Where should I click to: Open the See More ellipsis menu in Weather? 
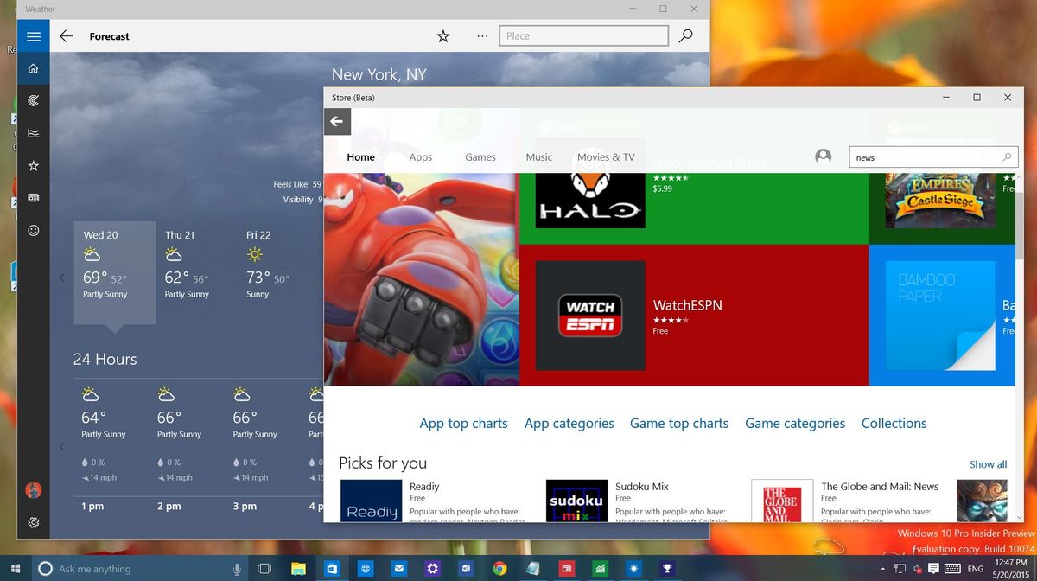[x=481, y=36]
